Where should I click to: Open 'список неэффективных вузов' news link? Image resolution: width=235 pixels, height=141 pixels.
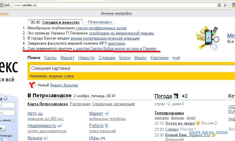101,28
